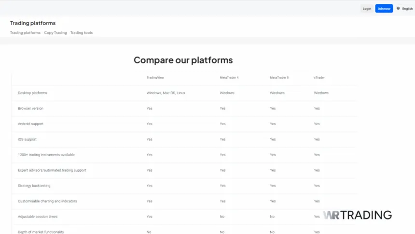This screenshot has width=415, height=234.
Task: Click MetaTrader 5 No in Adjustable session times
Action: pos(272,217)
